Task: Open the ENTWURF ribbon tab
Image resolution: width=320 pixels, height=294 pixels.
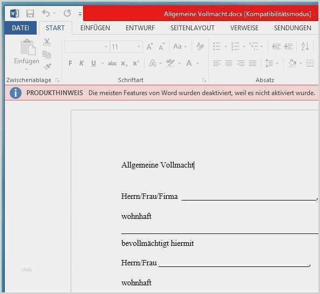Action: point(140,28)
